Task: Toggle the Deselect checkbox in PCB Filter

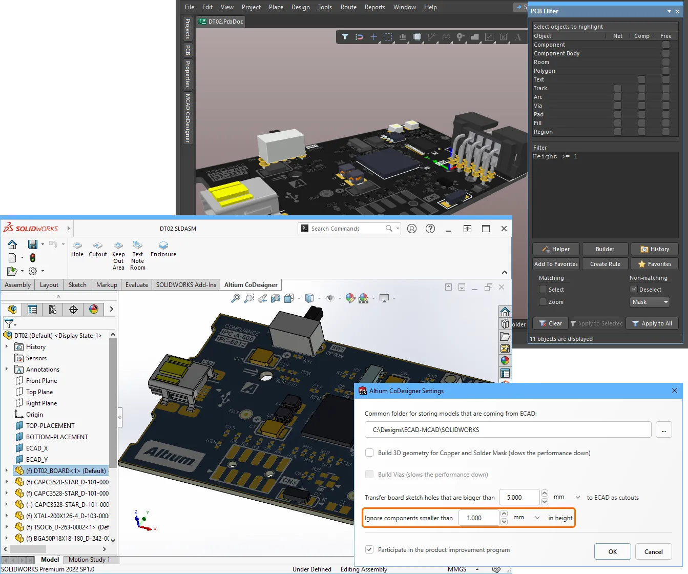Action: point(634,290)
